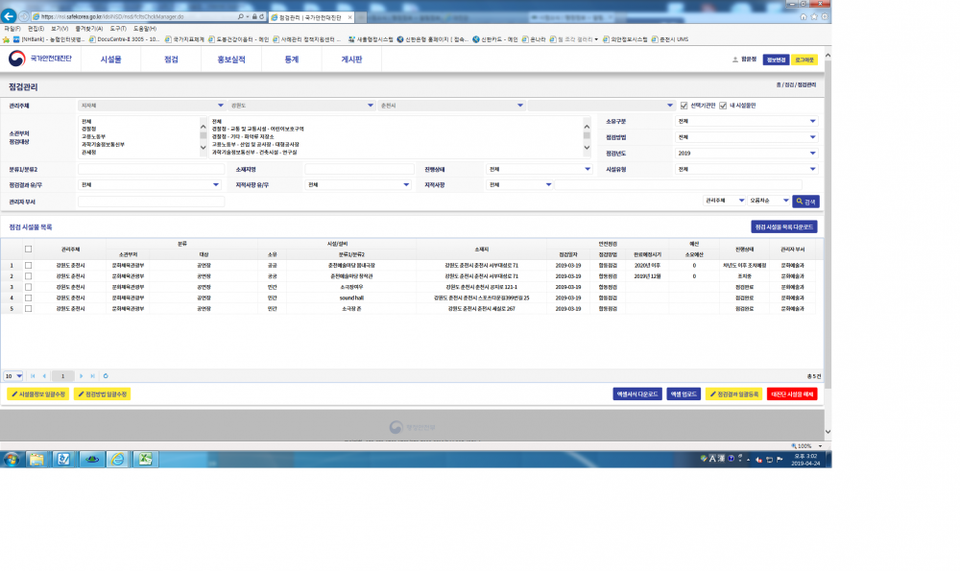Click the browser forward arrow button
Viewport: 960px width, 571px height.
click(24, 16)
